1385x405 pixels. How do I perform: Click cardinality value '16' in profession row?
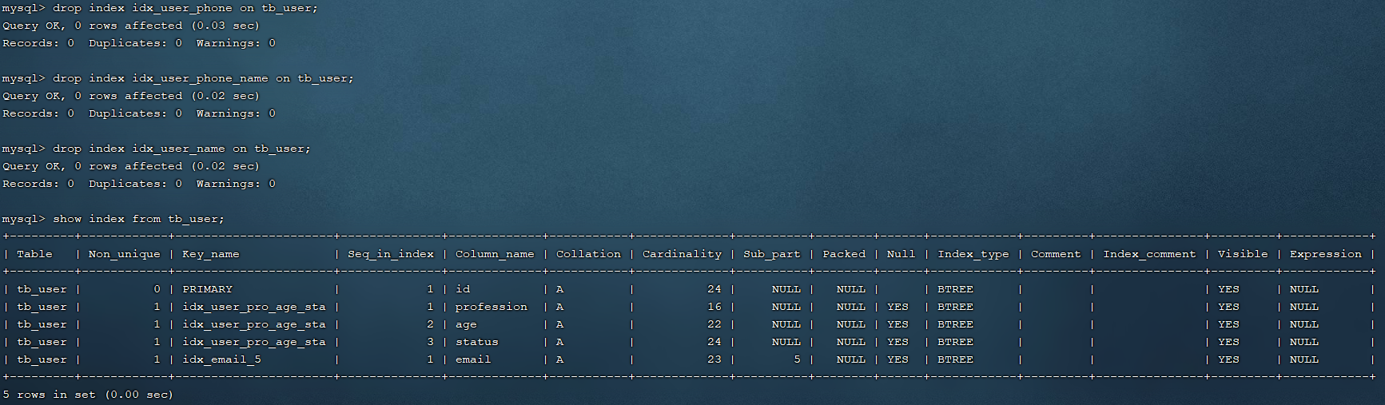(714, 307)
